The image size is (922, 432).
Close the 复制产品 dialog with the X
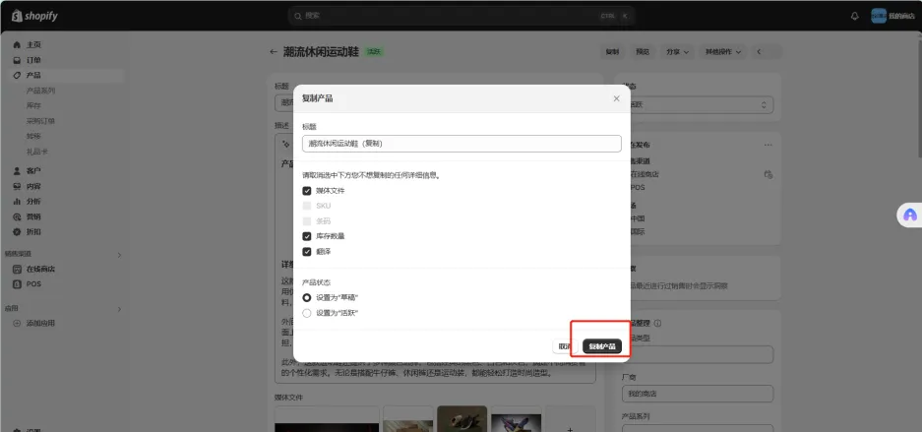pos(616,98)
